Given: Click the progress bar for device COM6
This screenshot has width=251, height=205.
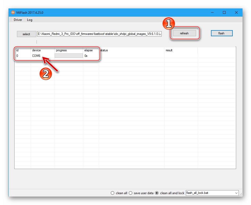Looking at the screenshot, I should click(69, 56).
